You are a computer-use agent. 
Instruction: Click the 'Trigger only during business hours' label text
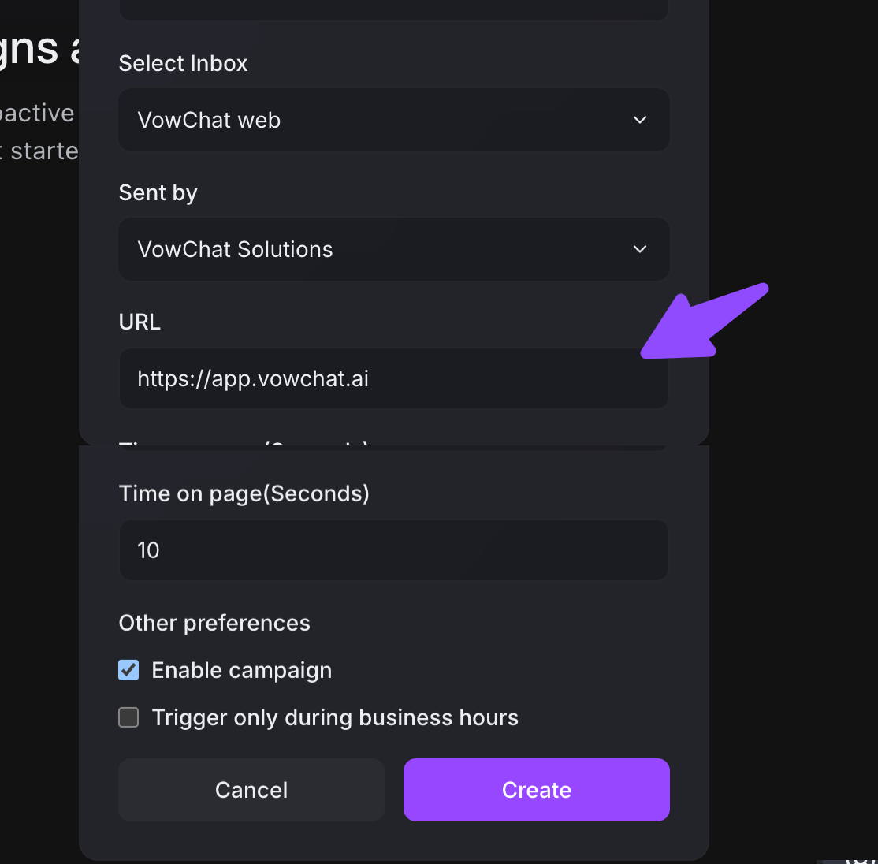335,717
